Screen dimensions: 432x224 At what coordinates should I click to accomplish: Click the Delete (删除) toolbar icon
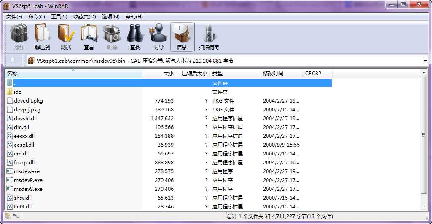112,37
